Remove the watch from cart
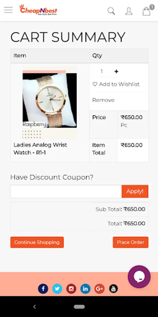This screenshot has height=317, width=158. coord(103,100)
